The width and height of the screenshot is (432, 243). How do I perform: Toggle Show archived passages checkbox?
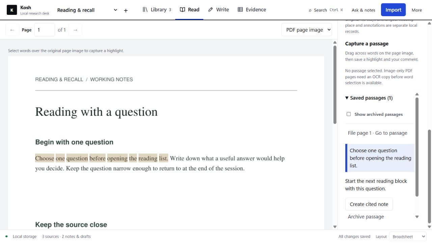[349, 114]
